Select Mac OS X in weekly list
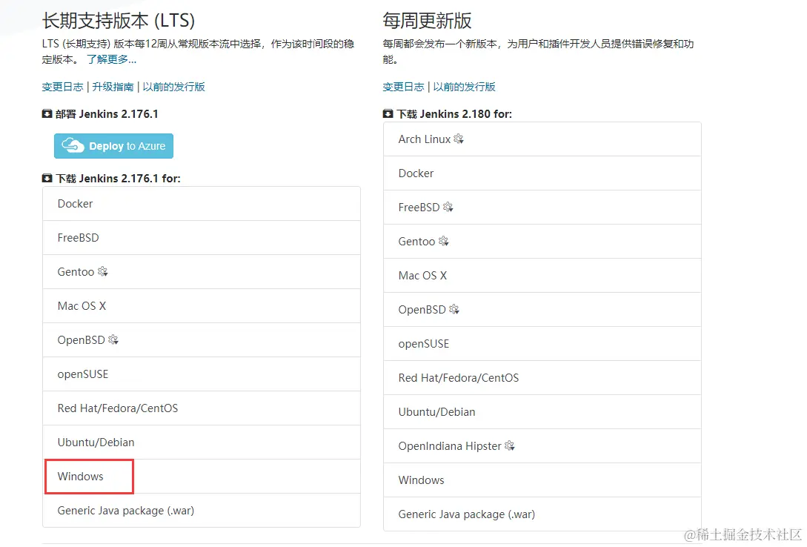The image size is (807, 547). (542, 275)
